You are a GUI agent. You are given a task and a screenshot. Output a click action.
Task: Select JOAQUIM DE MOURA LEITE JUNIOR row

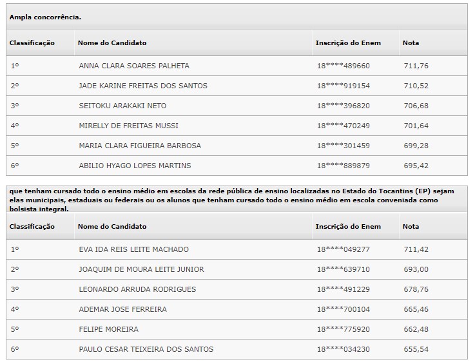237,269
